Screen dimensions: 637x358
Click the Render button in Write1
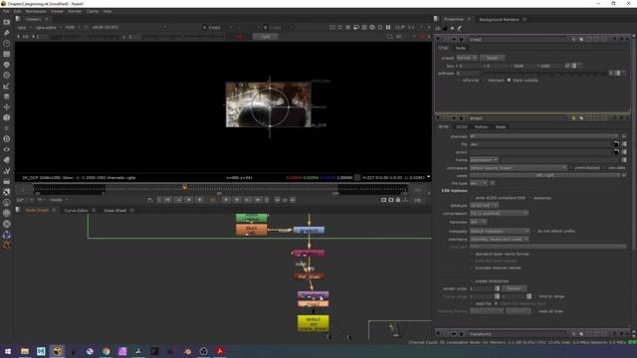tap(514, 288)
